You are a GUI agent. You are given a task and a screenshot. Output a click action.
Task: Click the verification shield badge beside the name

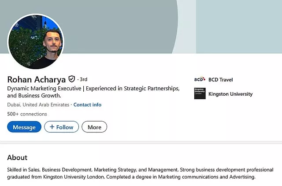(71, 79)
